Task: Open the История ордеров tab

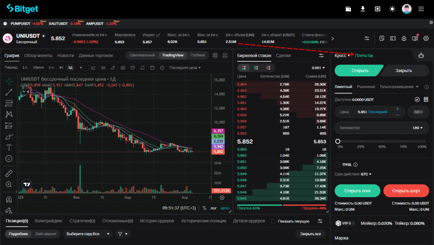Action: 157,221
